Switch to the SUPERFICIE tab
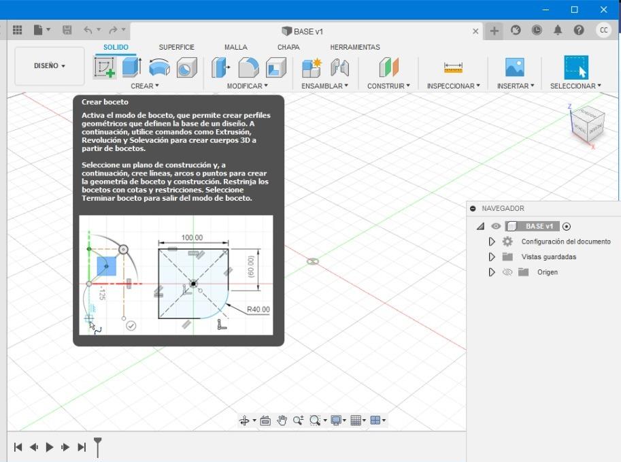The height and width of the screenshot is (462, 621). pos(176,47)
